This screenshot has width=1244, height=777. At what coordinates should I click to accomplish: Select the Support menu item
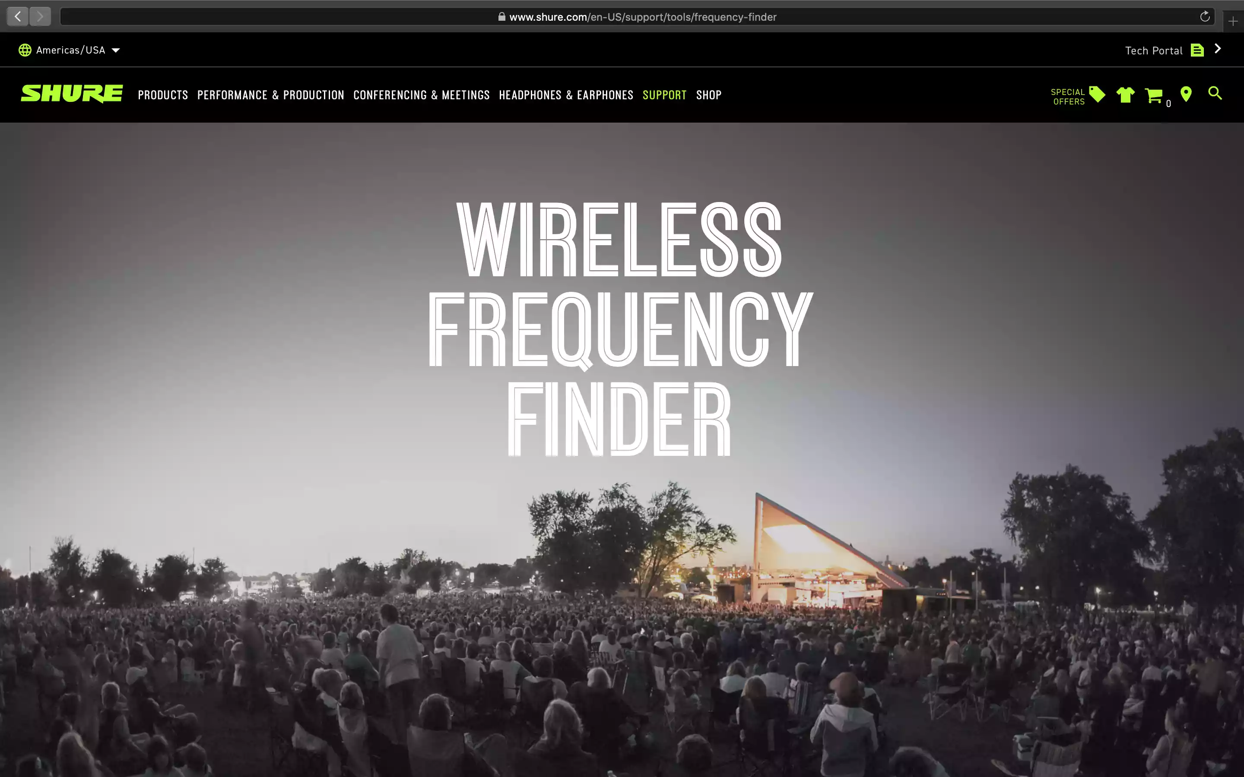click(x=664, y=95)
